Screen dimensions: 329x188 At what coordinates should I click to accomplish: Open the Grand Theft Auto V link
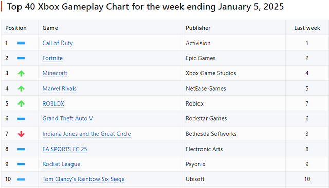pos(67,118)
